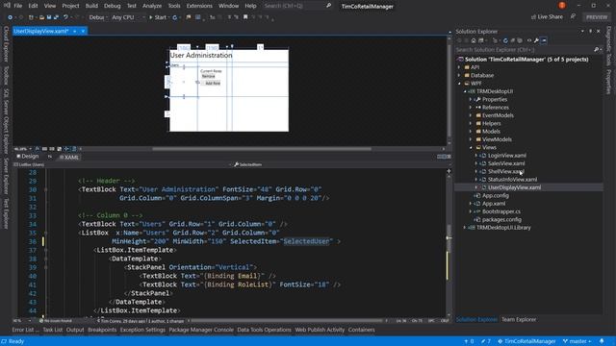
Task: Click the swap panes icon between Design and XAML
Action: pyautogui.click(x=50, y=157)
